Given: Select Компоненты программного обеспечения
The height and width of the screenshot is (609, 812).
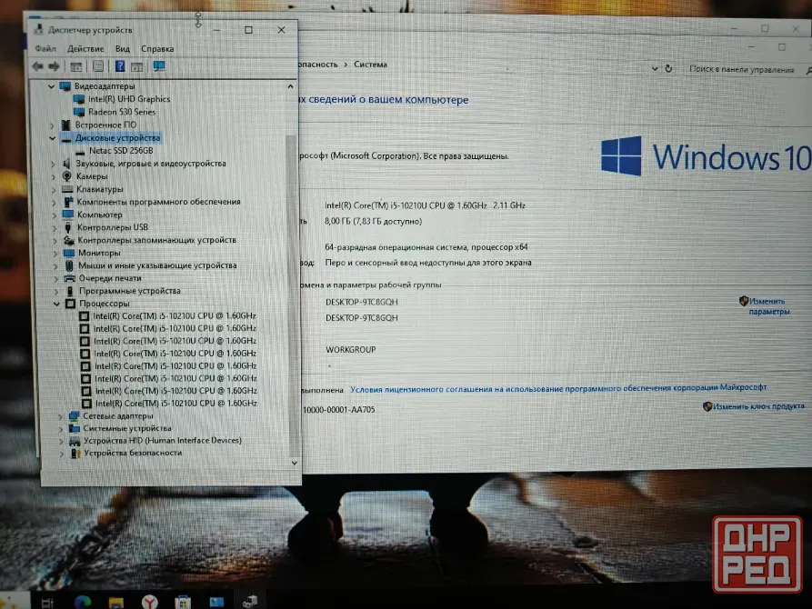Looking at the screenshot, I should click(158, 202).
